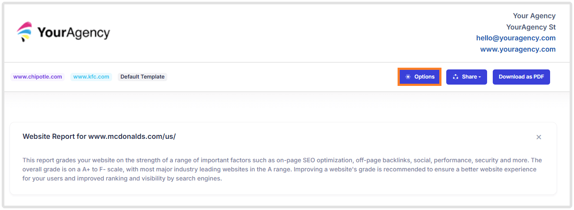Open the report Options button
This screenshot has height=210, width=574.
coord(419,77)
